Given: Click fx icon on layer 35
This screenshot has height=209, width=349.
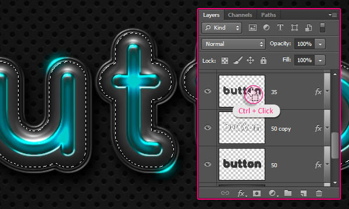Looking at the screenshot, I should 318,92.
